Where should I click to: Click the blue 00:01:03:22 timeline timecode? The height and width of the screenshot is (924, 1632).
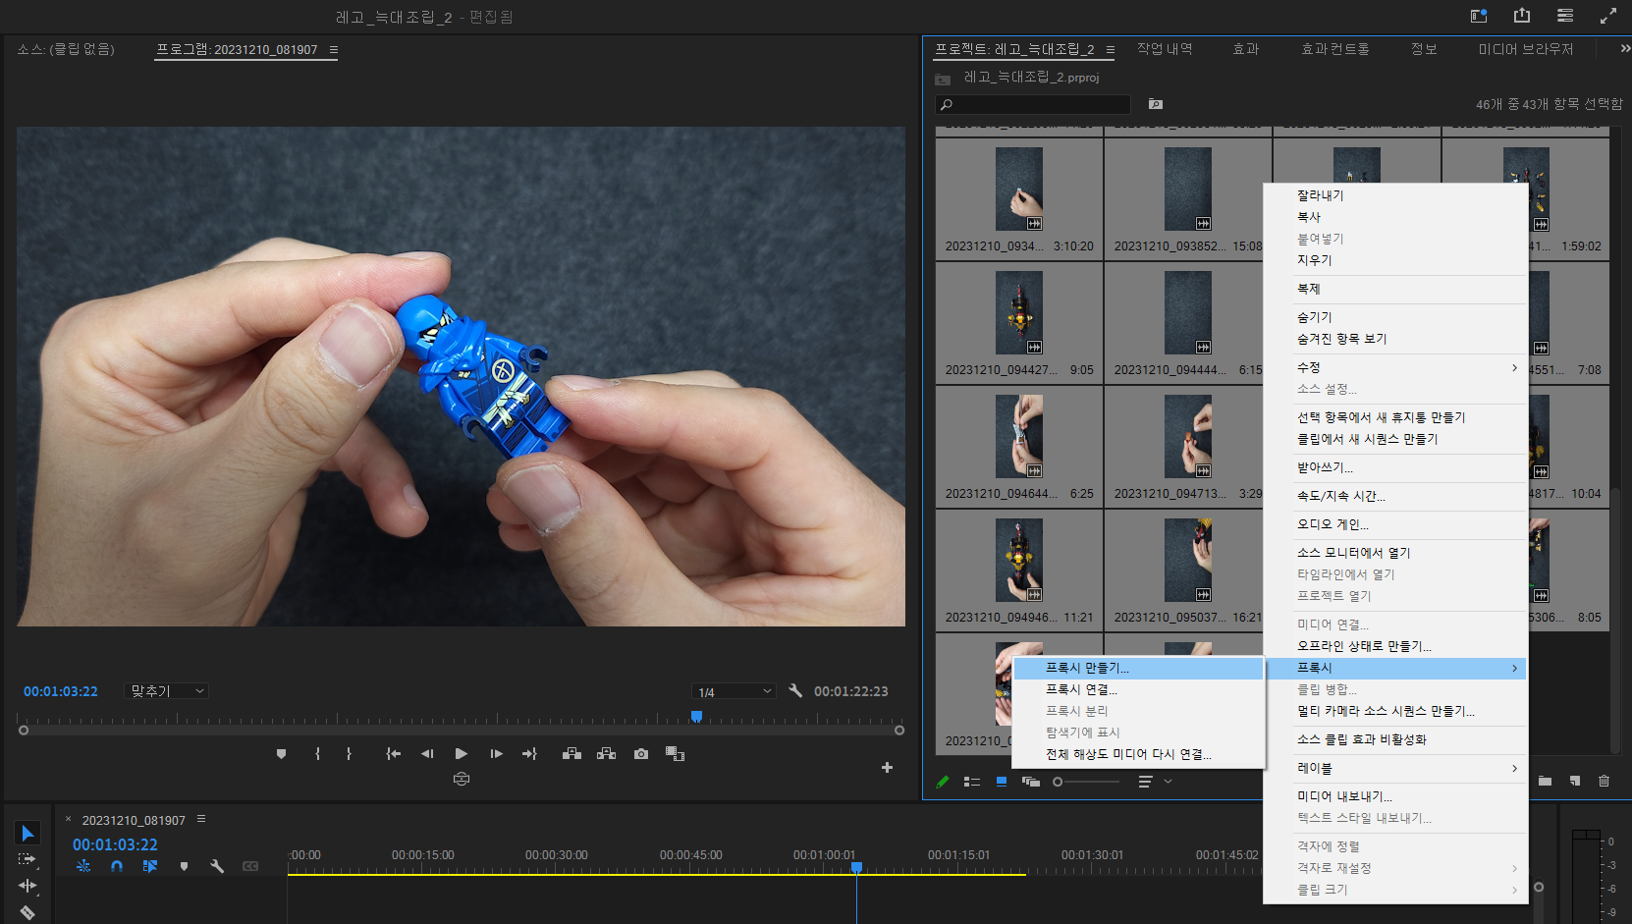tap(115, 844)
